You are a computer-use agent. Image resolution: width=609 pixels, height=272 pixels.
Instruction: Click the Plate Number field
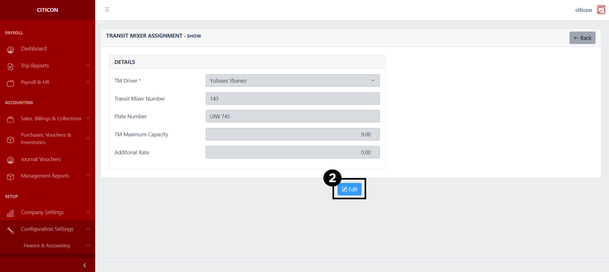(x=293, y=116)
